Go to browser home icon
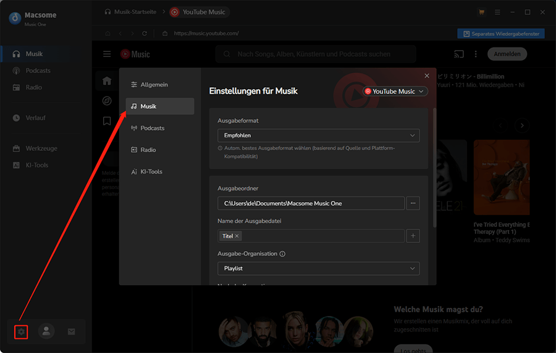This screenshot has height=353, width=556. 107,33
